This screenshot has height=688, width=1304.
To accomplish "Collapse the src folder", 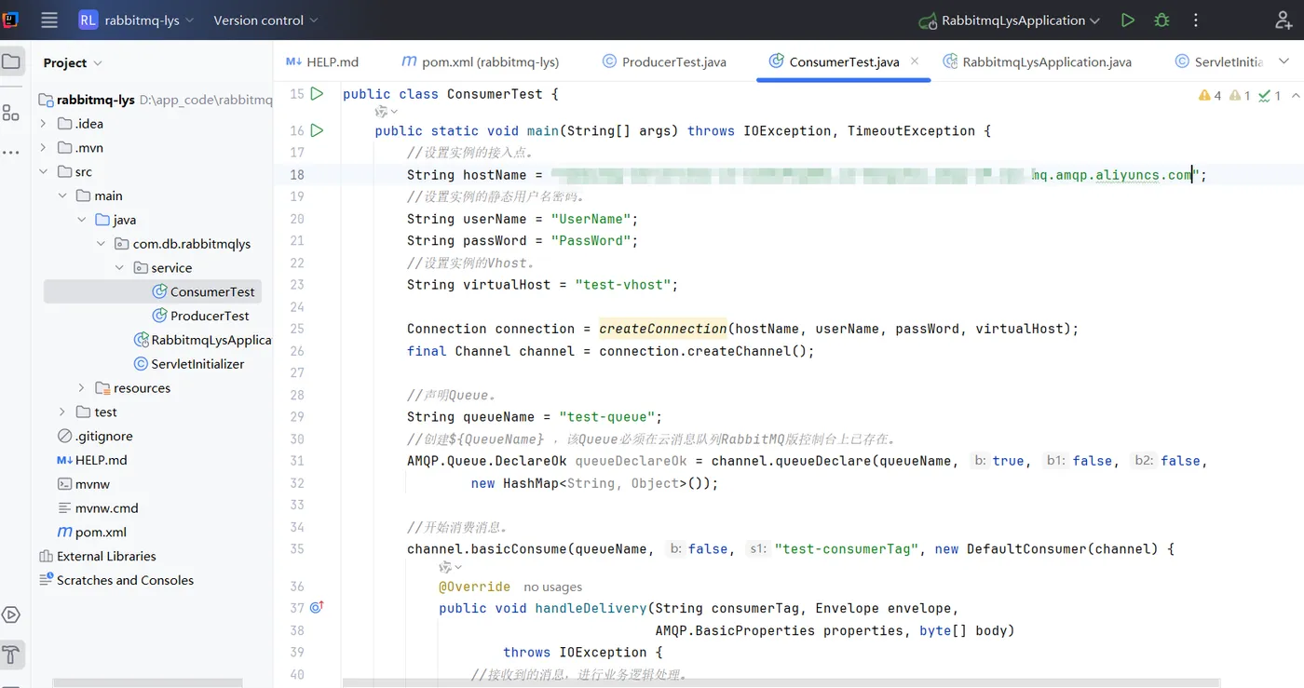I will point(43,172).
